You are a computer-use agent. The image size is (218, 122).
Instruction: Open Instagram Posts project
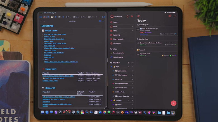point(123,84)
